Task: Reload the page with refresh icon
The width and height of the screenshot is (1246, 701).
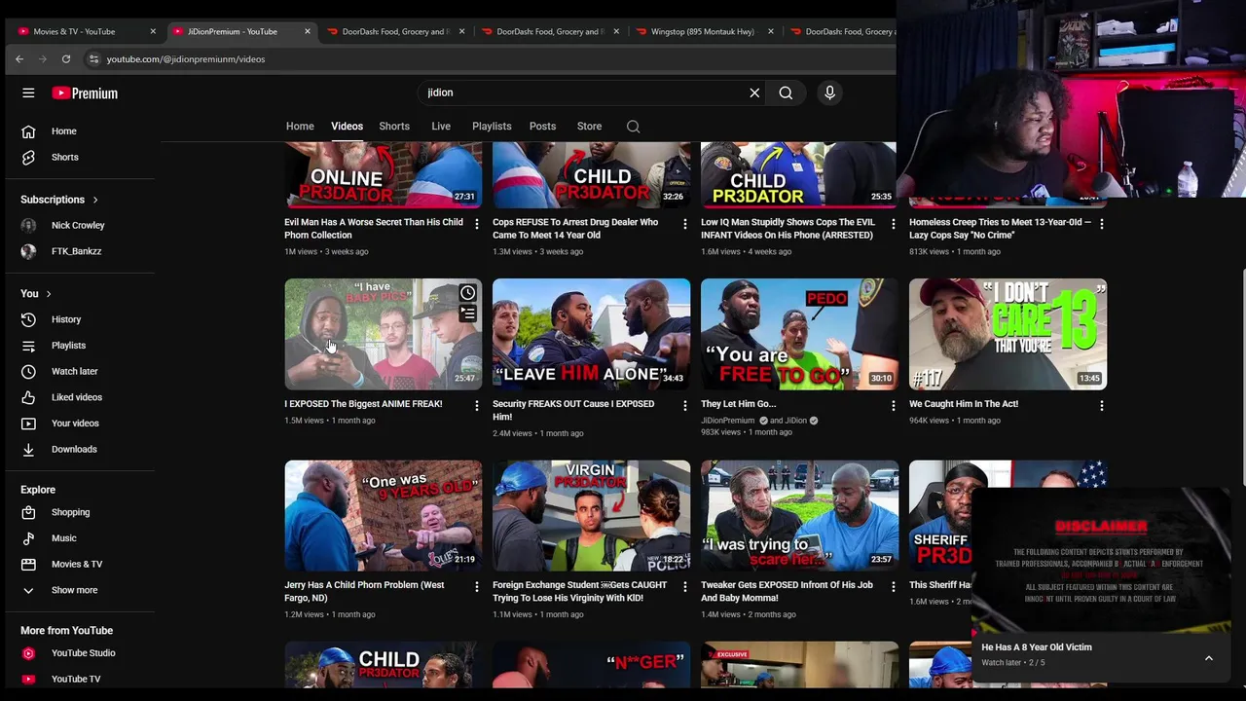Action: (x=66, y=59)
